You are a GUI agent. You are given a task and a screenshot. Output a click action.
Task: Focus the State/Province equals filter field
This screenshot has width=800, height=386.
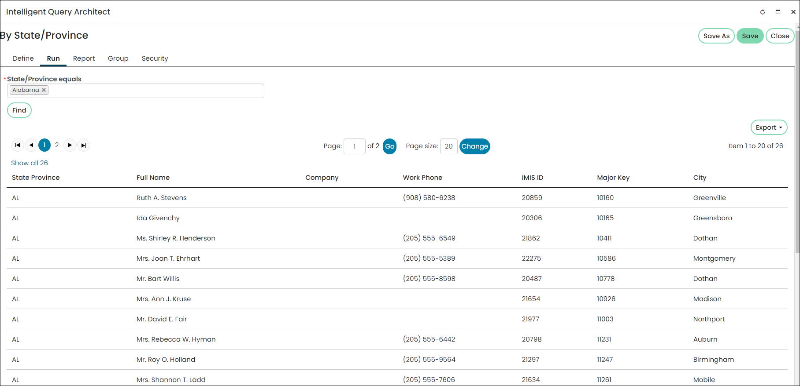tap(136, 91)
